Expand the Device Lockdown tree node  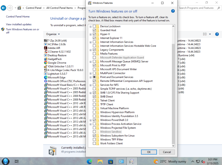(x=91, y=27)
